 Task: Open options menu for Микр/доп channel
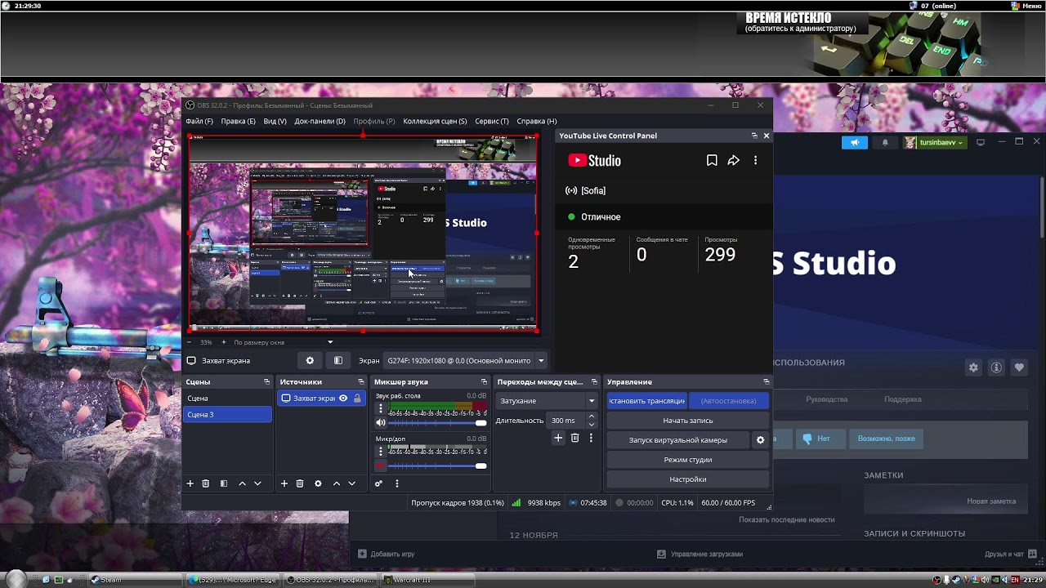coord(380,452)
